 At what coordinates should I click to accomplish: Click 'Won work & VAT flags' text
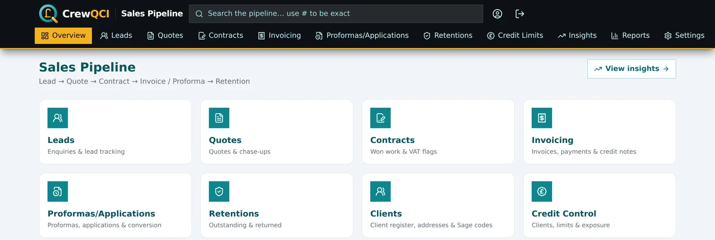pos(403,152)
